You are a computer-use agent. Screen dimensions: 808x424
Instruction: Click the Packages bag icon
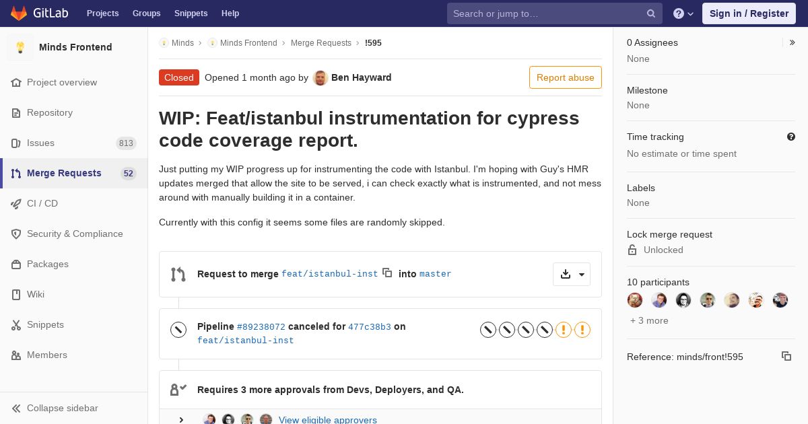coord(16,264)
